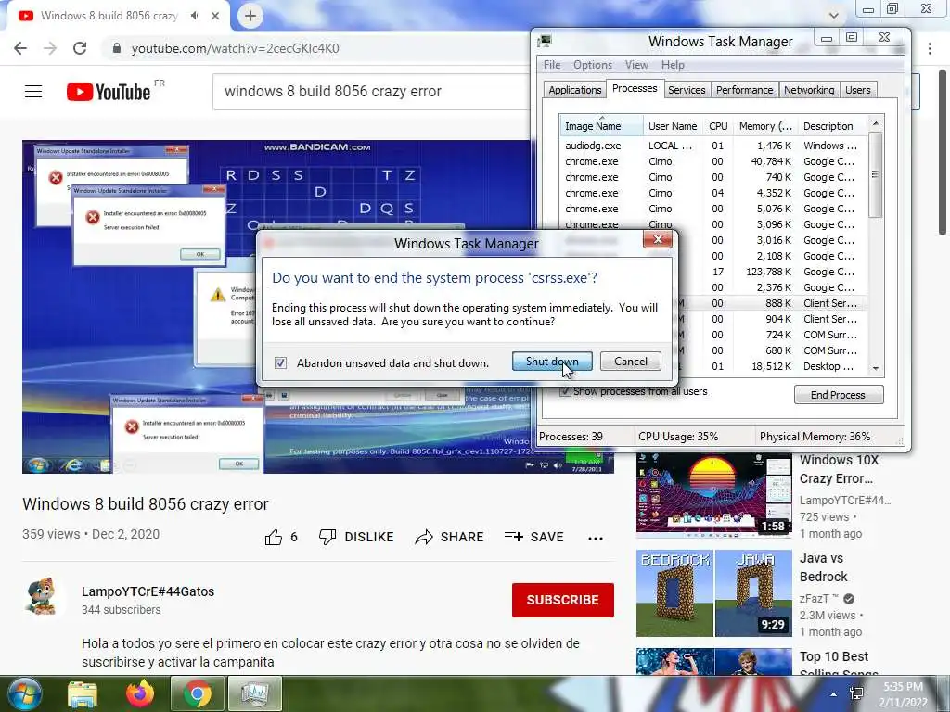Click the Shut down button in dialog

[552, 362]
